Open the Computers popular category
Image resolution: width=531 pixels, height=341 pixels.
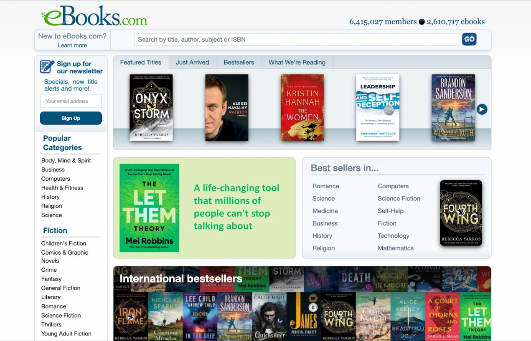coord(56,179)
